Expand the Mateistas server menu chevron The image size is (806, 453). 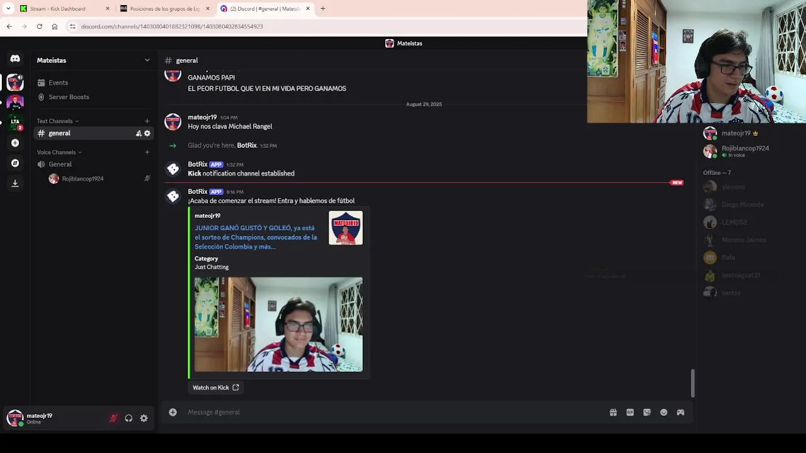coord(147,60)
